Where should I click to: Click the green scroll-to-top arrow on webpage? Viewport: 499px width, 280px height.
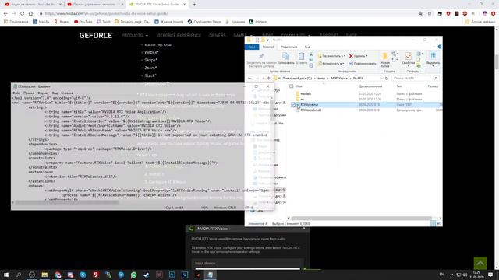(x=480, y=263)
